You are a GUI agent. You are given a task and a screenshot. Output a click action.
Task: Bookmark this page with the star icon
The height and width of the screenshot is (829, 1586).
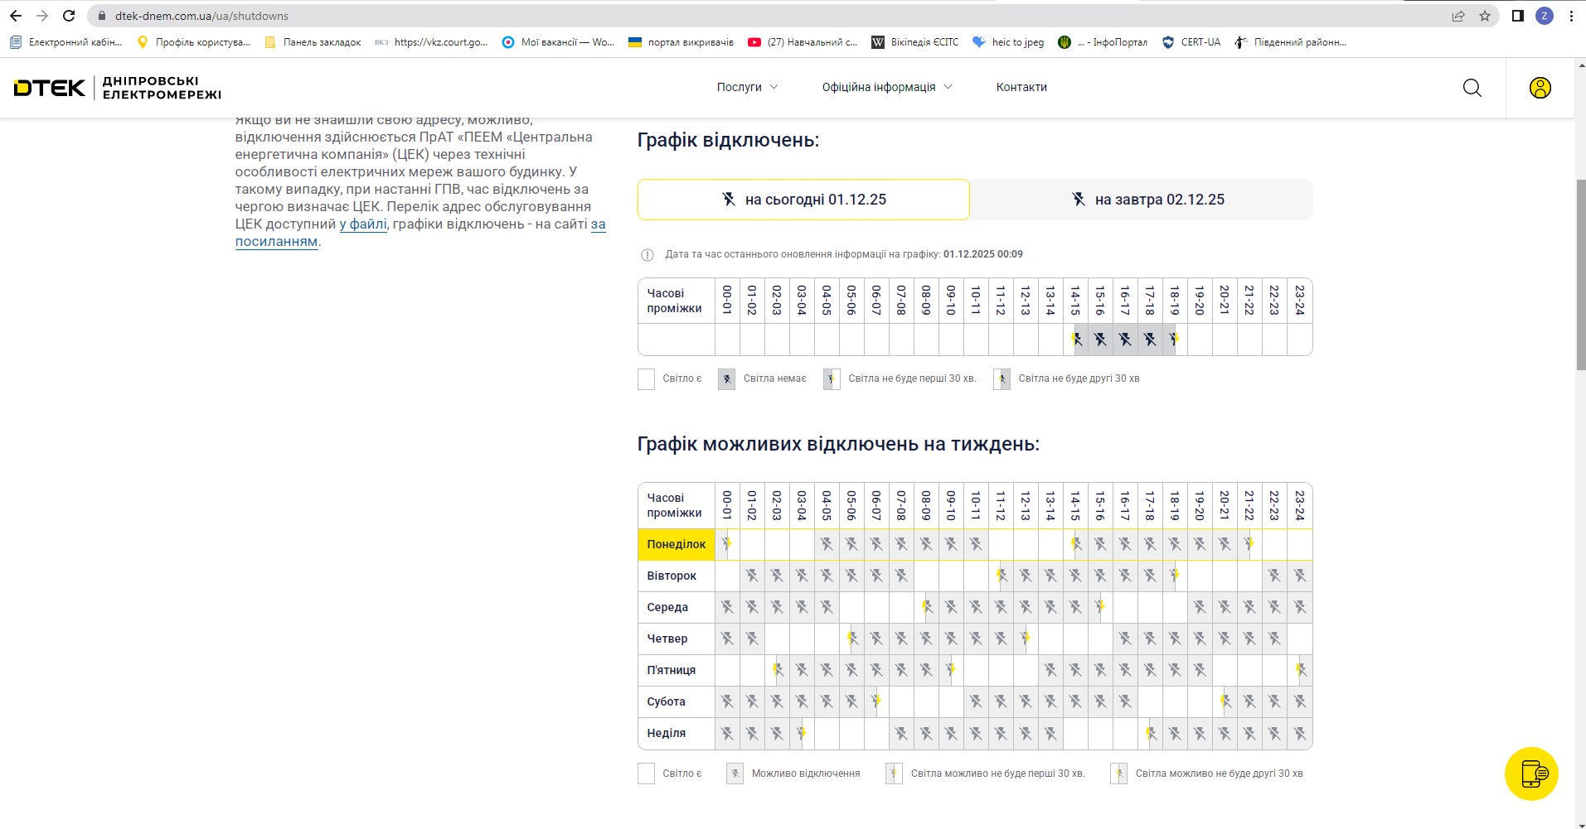pos(1484,16)
